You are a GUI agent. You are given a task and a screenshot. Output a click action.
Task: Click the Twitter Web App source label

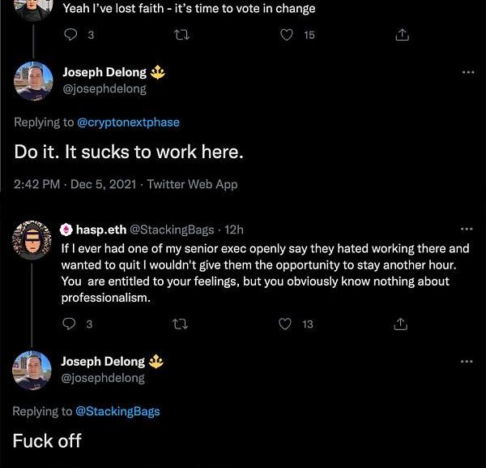pyautogui.click(x=192, y=184)
